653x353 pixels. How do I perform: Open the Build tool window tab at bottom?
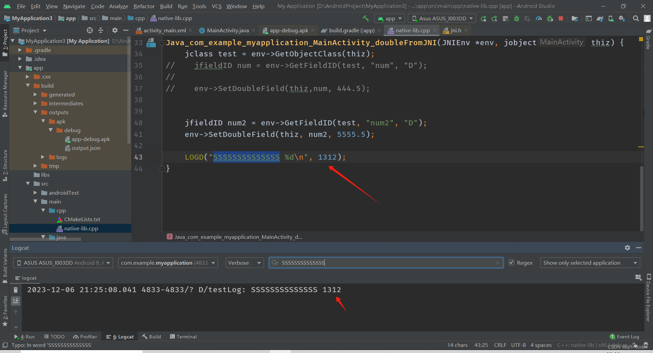pyautogui.click(x=152, y=337)
